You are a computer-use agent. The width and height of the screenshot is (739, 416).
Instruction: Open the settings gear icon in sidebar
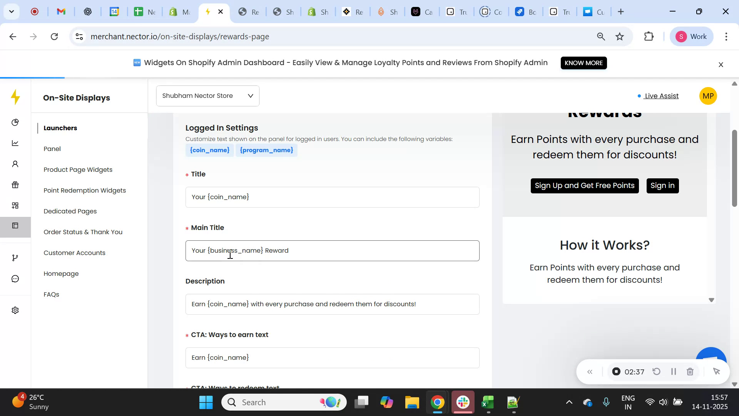[x=15, y=310]
